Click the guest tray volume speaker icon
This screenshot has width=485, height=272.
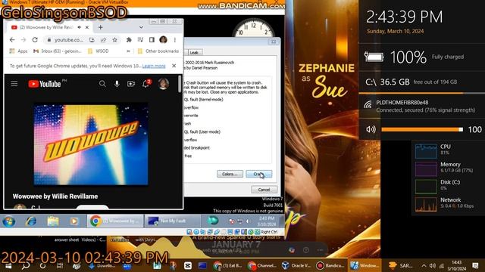click(x=248, y=221)
